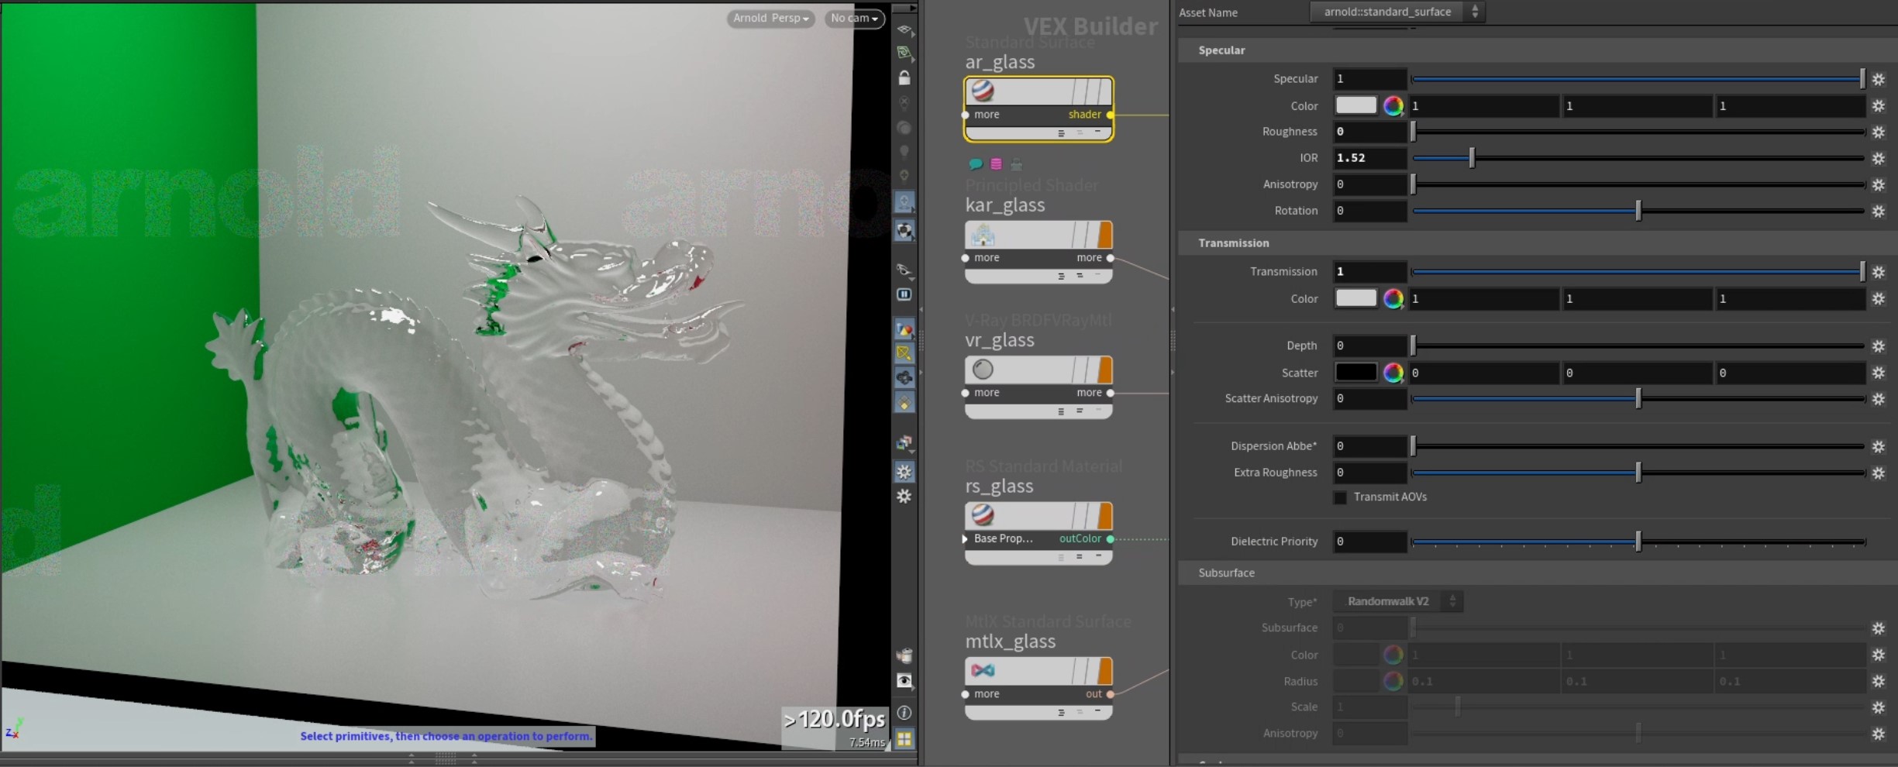1898x767 pixels.
Task: Pause the Arnold render with the pause icon
Action: point(904,294)
